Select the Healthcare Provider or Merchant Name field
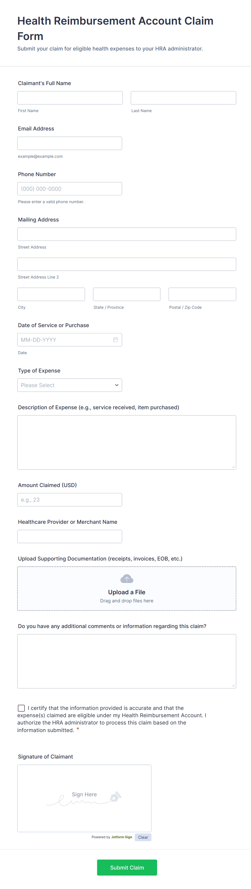Screen dimensions: 251x889 pos(70,536)
